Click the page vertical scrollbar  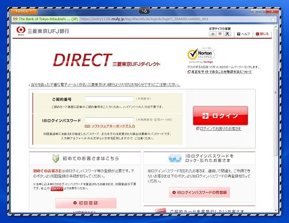click(276, 92)
